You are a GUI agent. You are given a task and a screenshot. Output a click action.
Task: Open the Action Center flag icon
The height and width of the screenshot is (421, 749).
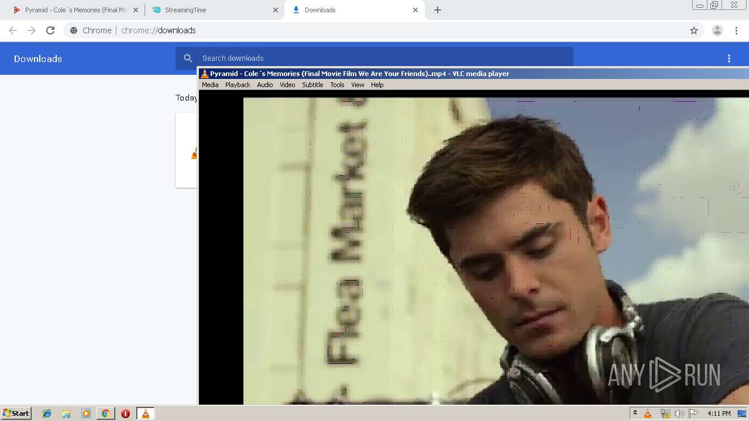coord(693,413)
